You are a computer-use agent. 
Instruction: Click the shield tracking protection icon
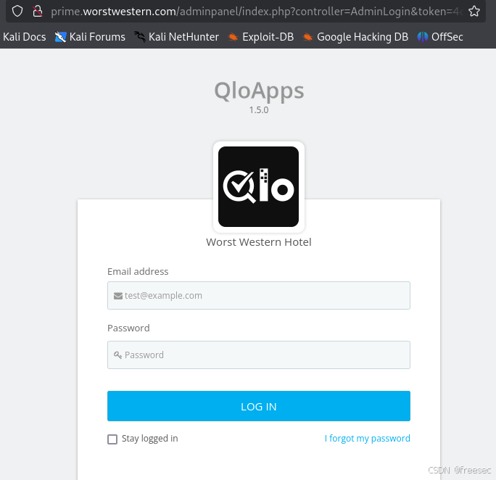[x=17, y=11]
